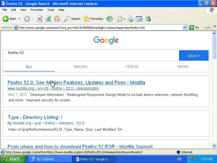Viewport: 217px width, 163px height.
Task: Switch to the IMAGES tab
Action: 81,67
